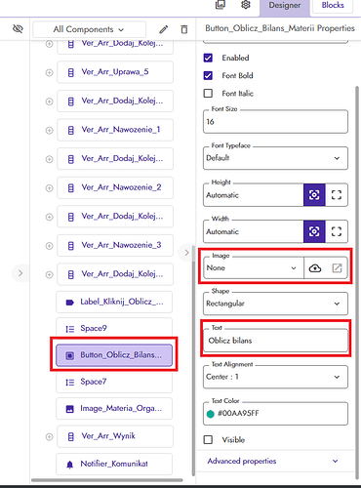Set Height to fill parent icon

coord(337,195)
